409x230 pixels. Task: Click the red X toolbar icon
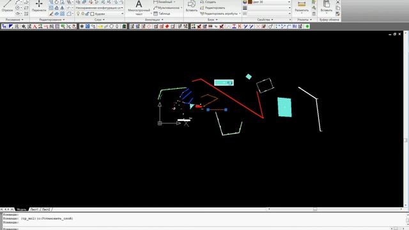pyautogui.click(x=258, y=26)
